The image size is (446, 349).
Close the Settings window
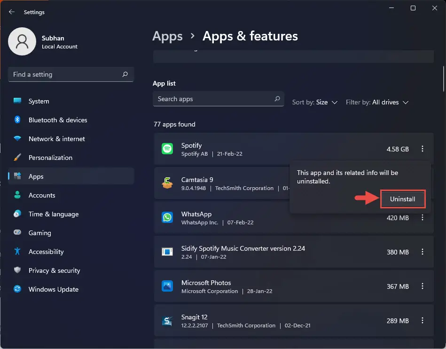(435, 8)
